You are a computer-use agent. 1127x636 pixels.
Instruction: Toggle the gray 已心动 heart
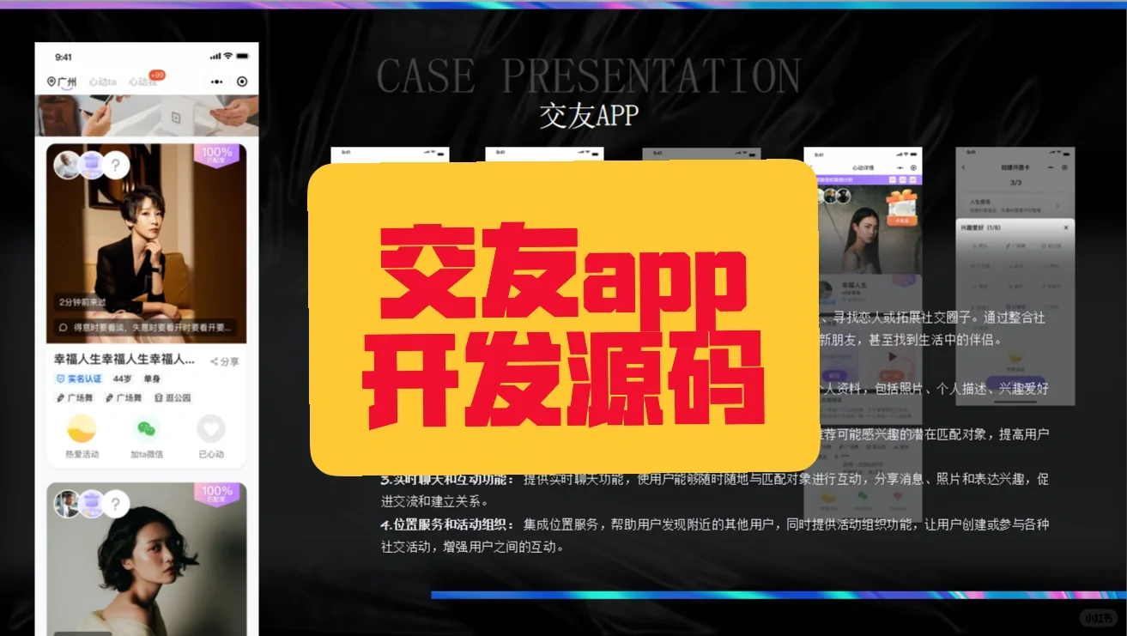(x=212, y=430)
